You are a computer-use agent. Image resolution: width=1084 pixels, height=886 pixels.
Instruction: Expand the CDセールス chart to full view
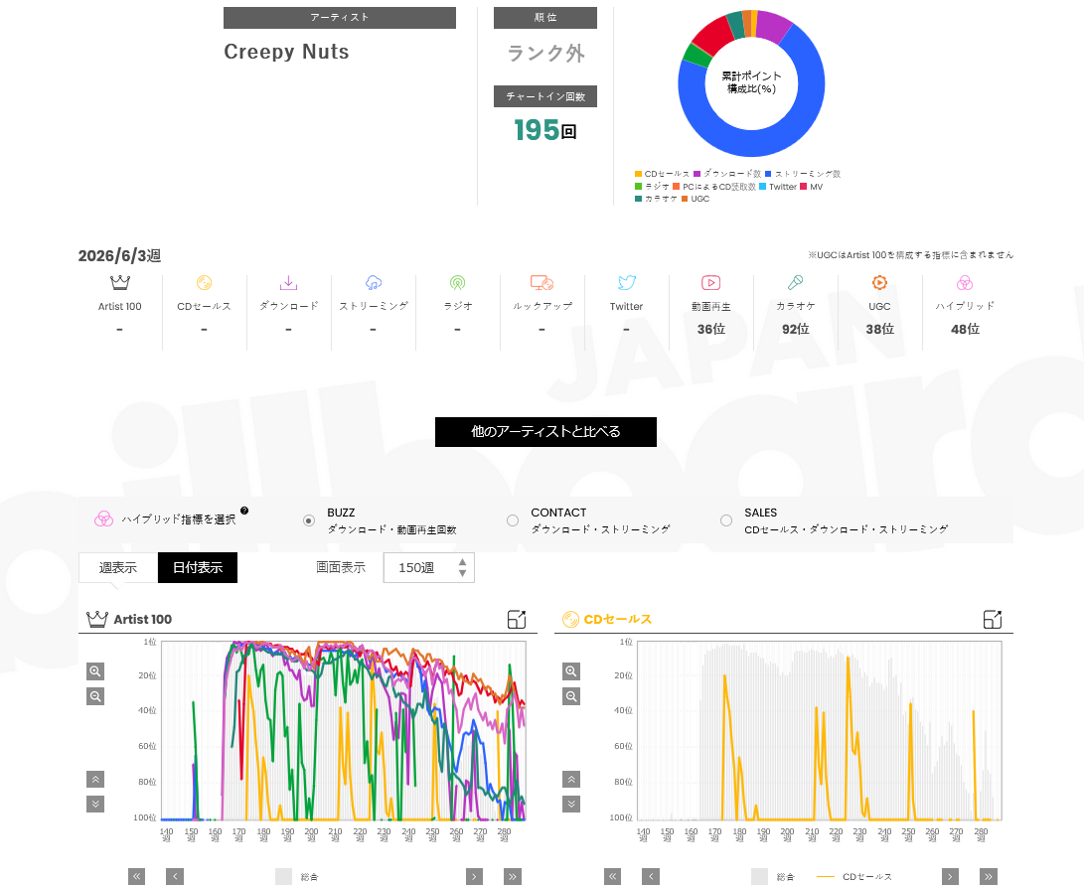[992, 619]
